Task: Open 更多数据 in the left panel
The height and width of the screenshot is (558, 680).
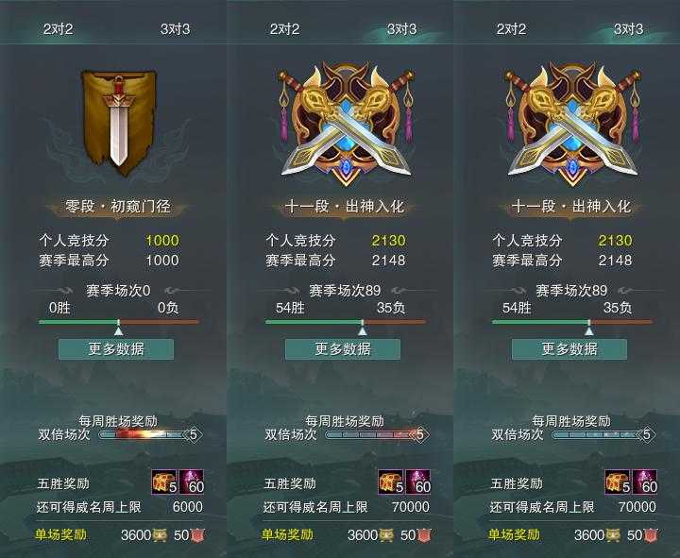Action: point(116,349)
